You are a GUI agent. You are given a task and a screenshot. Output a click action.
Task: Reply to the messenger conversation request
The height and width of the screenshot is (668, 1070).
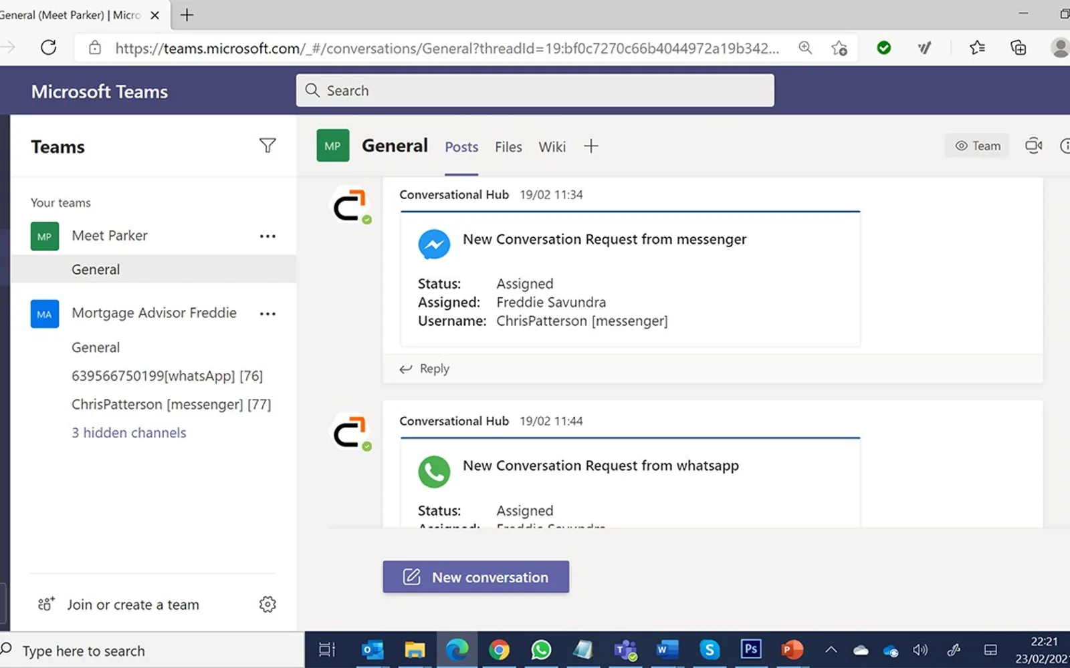pyautogui.click(x=425, y=369)
